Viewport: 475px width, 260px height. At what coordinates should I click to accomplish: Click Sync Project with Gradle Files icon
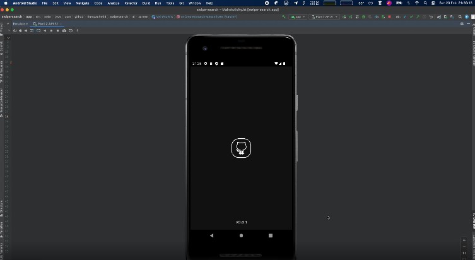[x=439, y=16]
